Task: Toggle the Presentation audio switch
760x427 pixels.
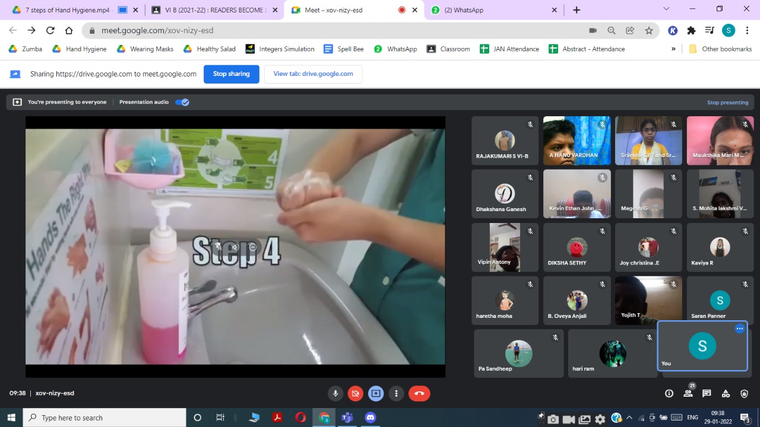Action: pyautogui.click(x=182, y=102)
